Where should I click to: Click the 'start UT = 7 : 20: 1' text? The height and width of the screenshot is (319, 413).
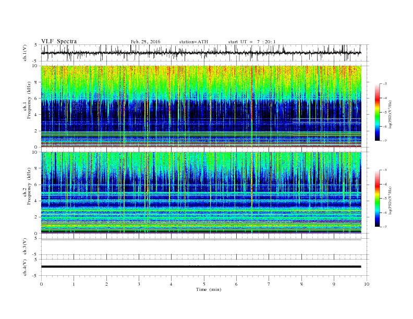coord(252,42)
